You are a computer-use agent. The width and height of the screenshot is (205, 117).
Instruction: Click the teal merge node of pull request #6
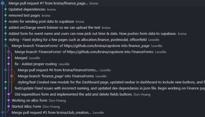(x=6, y=70)
